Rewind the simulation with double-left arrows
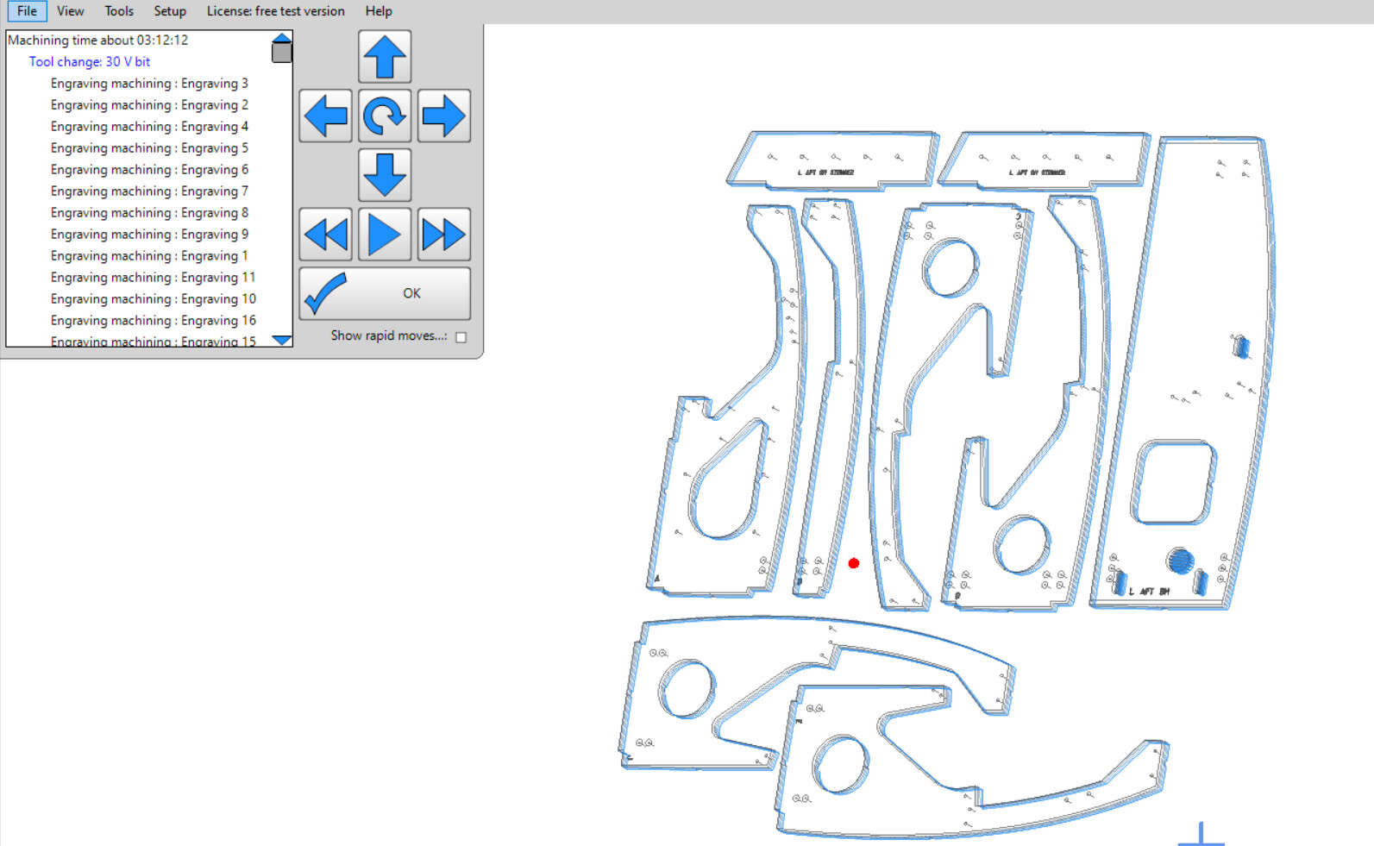 click(x=326, y=235)
